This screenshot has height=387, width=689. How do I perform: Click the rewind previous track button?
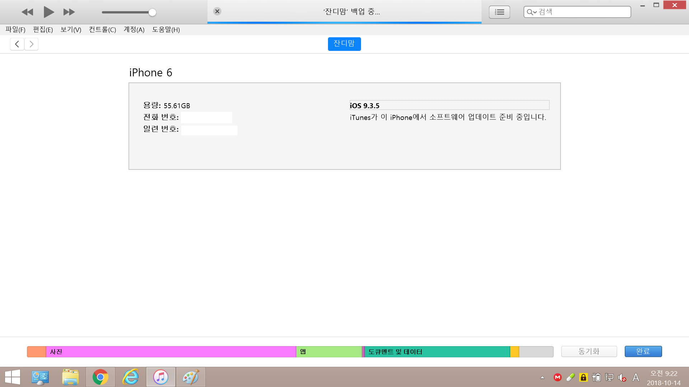coord(27,12)
